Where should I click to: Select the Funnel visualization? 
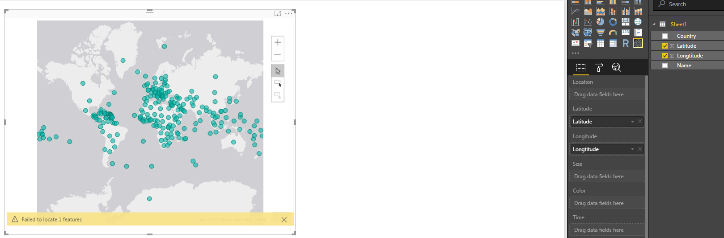tap(601, 33)
